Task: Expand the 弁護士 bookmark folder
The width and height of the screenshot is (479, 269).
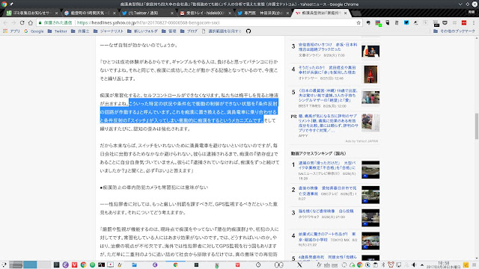Action: (x=80, y=31)
